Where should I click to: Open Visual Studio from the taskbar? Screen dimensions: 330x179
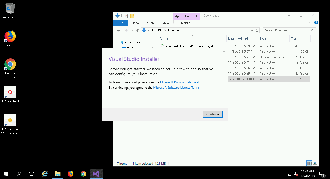coord(96,174)
